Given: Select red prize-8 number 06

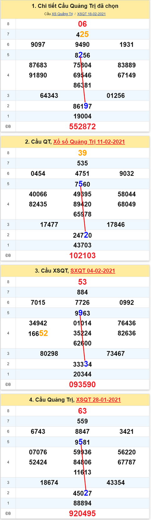Looking at the screenshot, I should point(82,24).
